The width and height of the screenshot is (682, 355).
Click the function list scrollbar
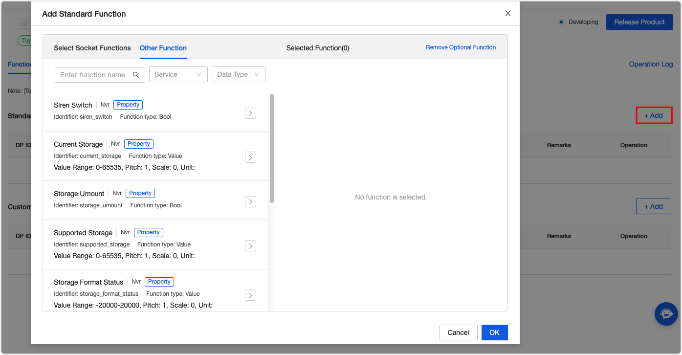[272, 147]
